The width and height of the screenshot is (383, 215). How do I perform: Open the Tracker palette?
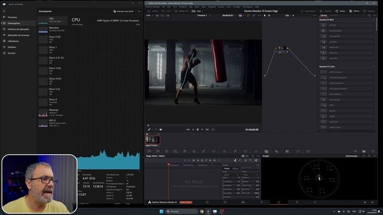tap(256, 151)
